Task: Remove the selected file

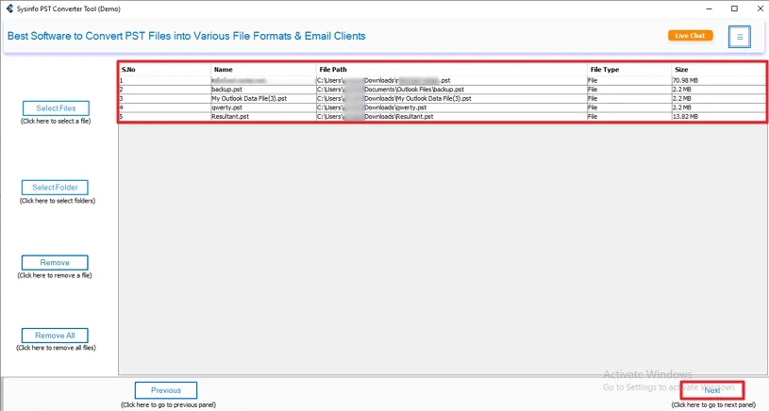Action: [x=55, y=263]
